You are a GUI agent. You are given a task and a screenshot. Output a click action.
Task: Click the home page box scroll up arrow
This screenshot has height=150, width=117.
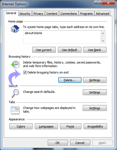103,33
